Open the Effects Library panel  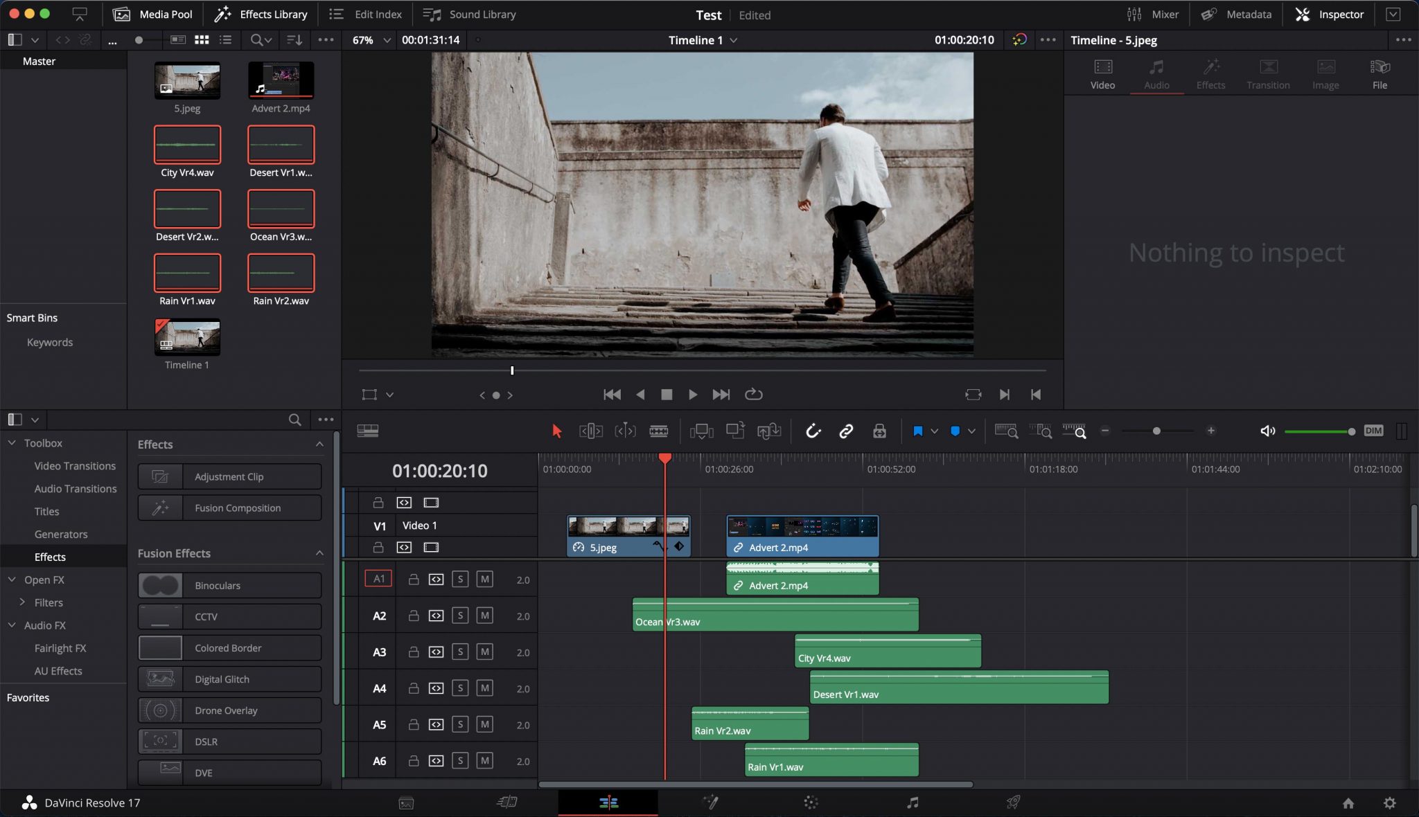pyautogui.click(x=261, y=14)
